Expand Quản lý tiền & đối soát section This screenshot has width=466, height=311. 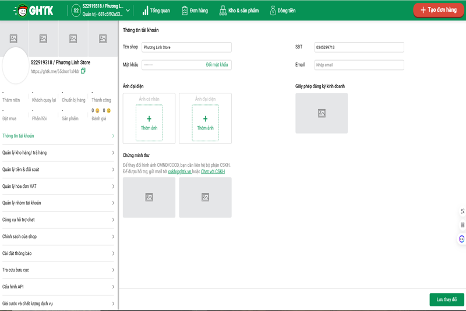58,170
